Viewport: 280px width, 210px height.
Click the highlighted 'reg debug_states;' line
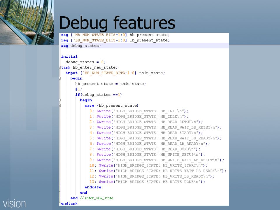144,46
